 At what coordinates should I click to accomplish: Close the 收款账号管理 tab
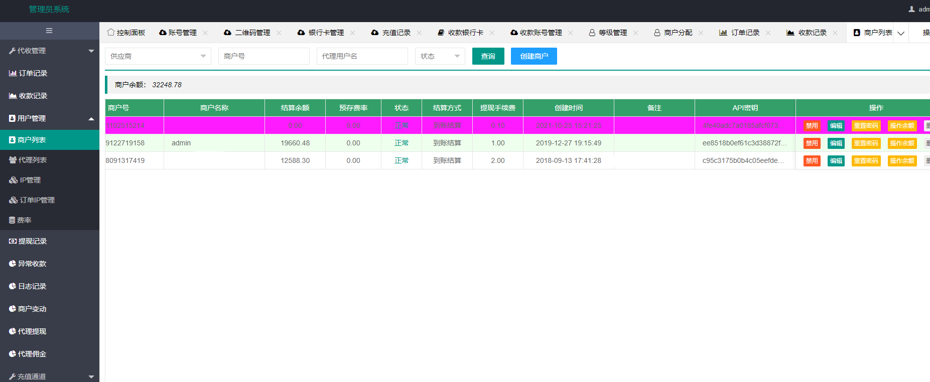[x=571, y=33]
